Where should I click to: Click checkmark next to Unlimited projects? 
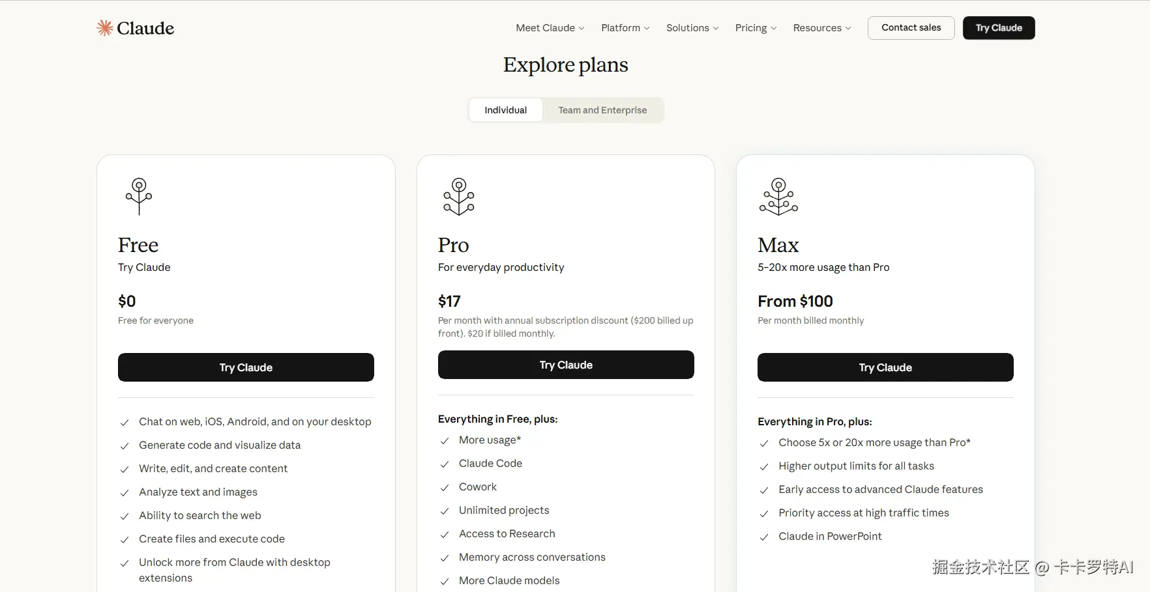tap(445, 511)
